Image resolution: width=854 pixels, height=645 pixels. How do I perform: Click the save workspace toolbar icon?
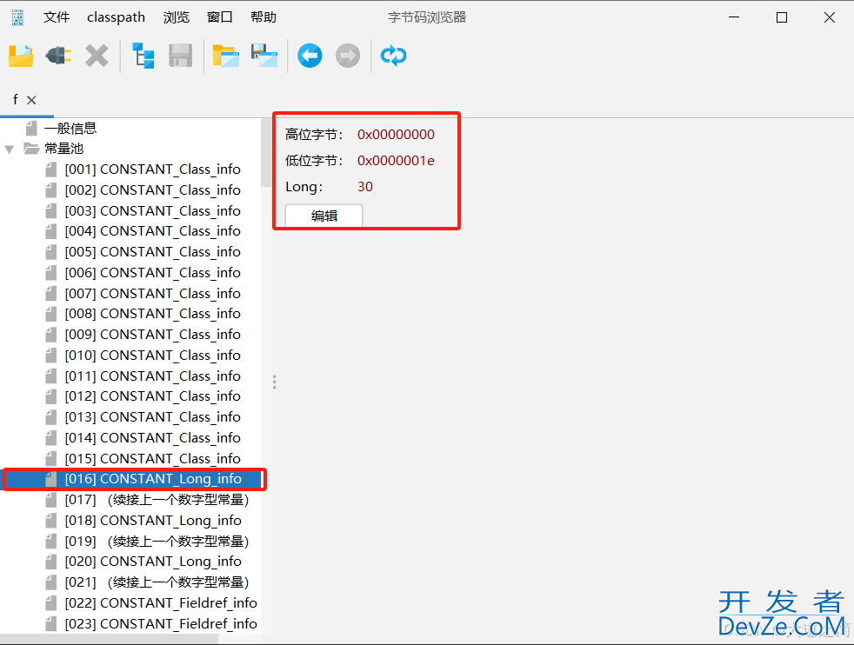pyautogui.click(x=264, y=56)
